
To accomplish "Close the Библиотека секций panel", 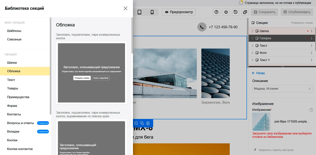I will coord(125,8).
